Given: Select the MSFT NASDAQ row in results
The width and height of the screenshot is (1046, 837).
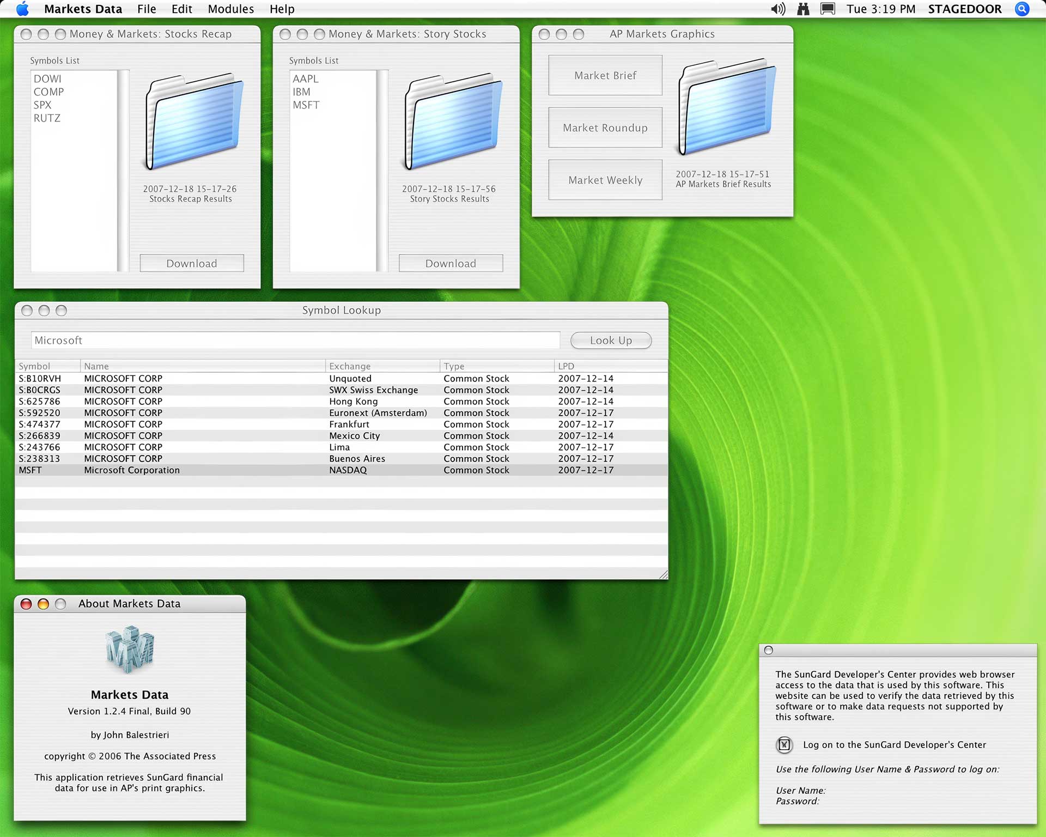Looking at the screenshot, I should (342, 470).
